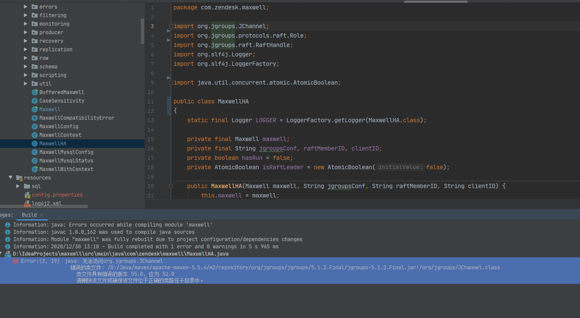
Task: Click the resources folder icon
Action: coord(19,178)
